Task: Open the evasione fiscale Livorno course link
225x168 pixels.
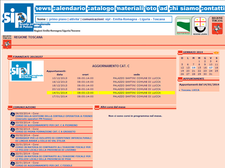Action: click(x=53, y=149)
